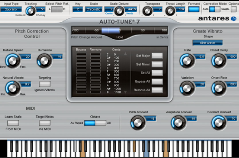Toggle the Formant button

point(194,9)
